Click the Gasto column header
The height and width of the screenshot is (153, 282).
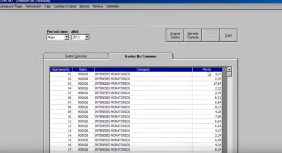83,69
